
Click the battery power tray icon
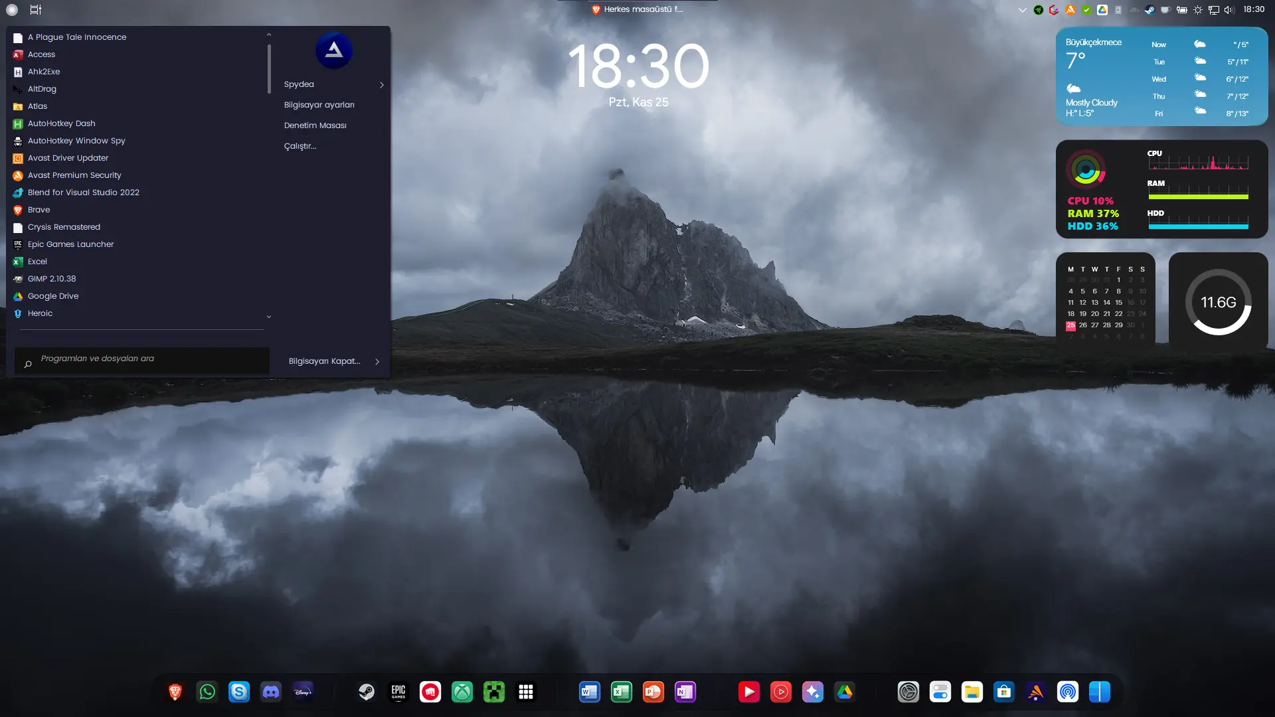[1182, 10]
